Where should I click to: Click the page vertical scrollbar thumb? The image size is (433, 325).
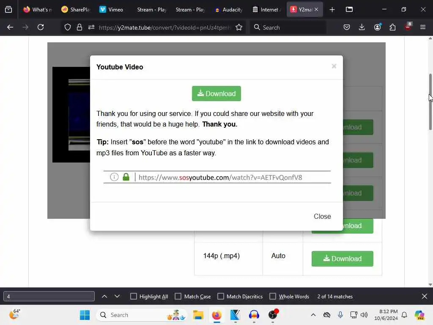430,102
